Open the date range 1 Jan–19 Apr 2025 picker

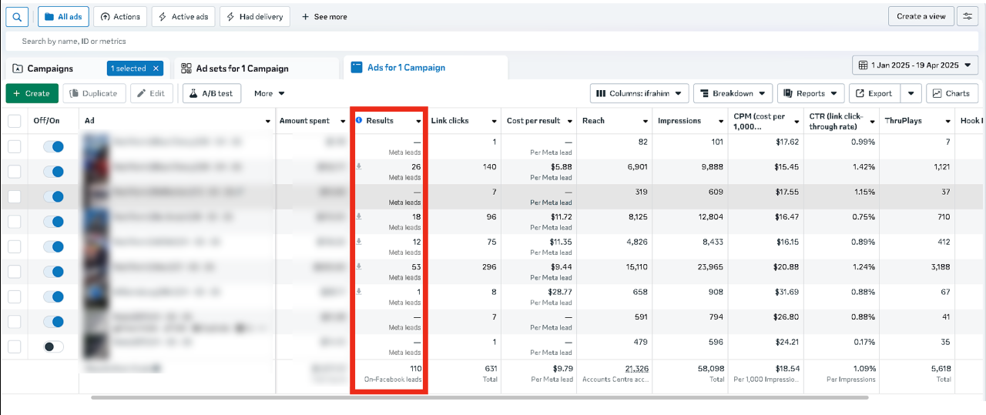(x=915, y=65)
